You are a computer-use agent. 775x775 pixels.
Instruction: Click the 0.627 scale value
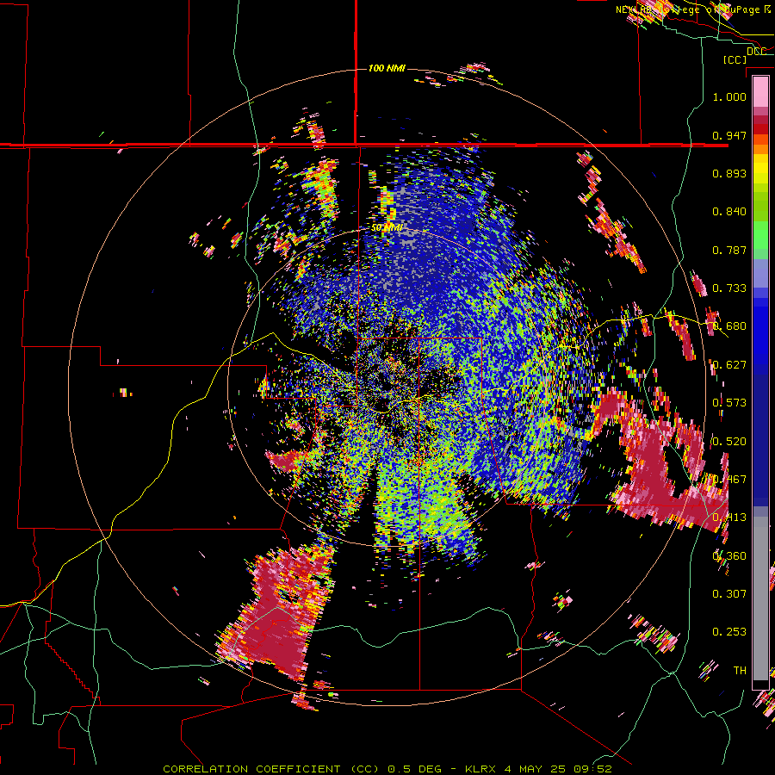click(x=729, y=365)
